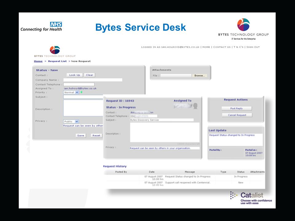Click the Reset button
Screen dimensions: 295x221
tap(96, 135)
